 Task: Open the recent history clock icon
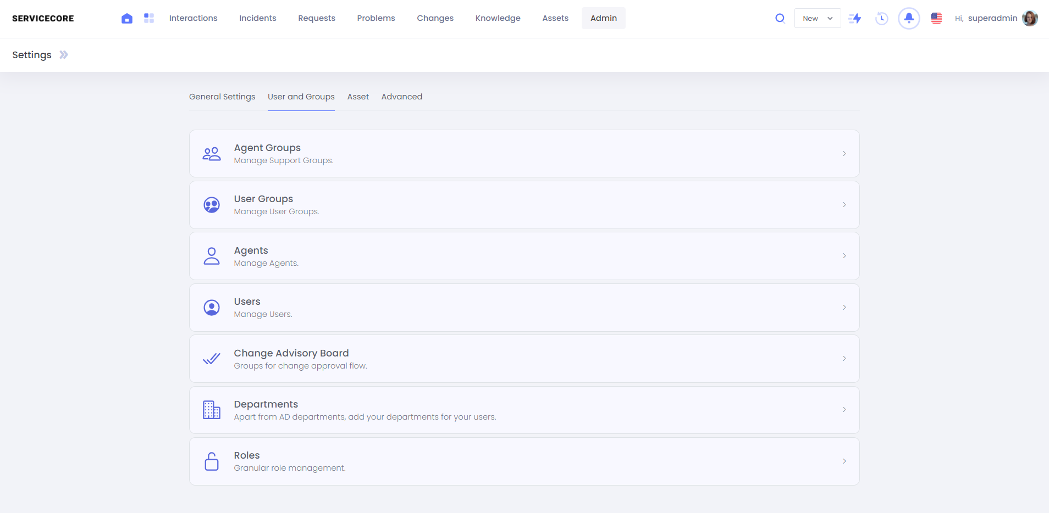click(x=881, y=18)
